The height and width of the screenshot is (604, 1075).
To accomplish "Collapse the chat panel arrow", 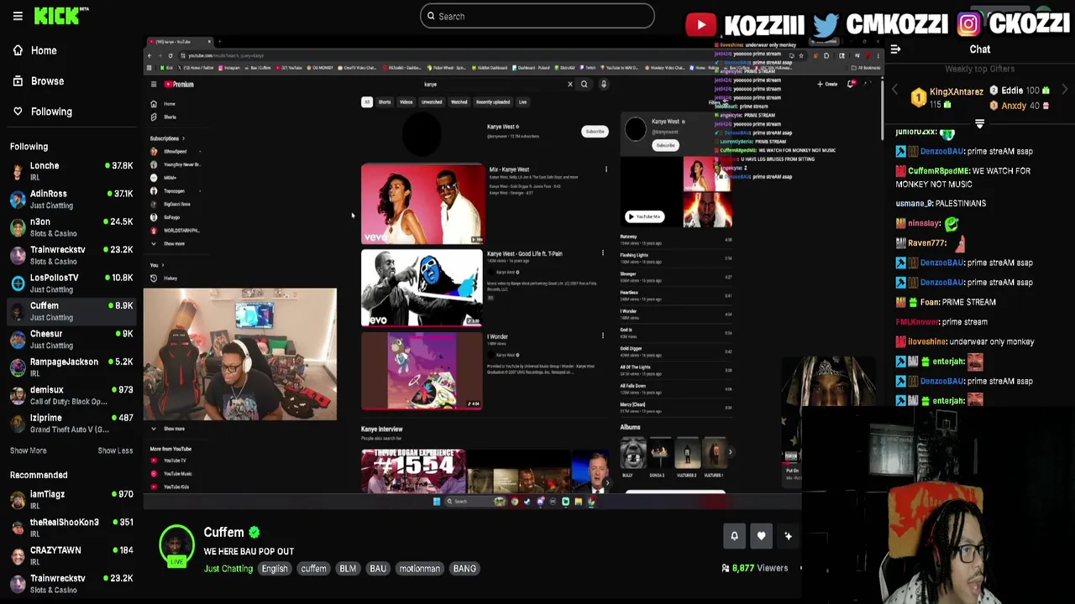I will (x=895, y=49).
